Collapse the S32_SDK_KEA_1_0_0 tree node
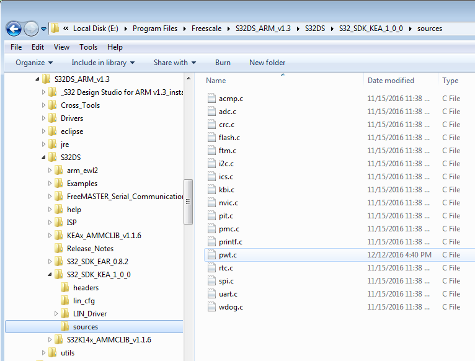Image resolution: width=475 pixels, height=361 pixels. tap(50, 275)
